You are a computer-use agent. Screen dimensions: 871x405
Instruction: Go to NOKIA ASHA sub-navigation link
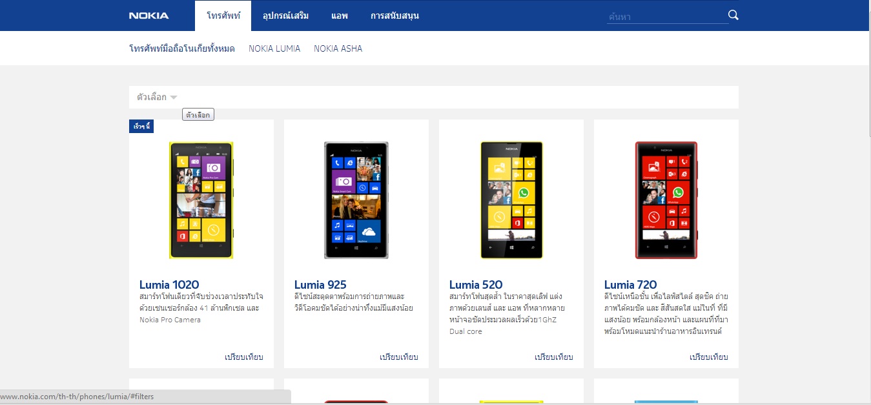tap(338, 48)
